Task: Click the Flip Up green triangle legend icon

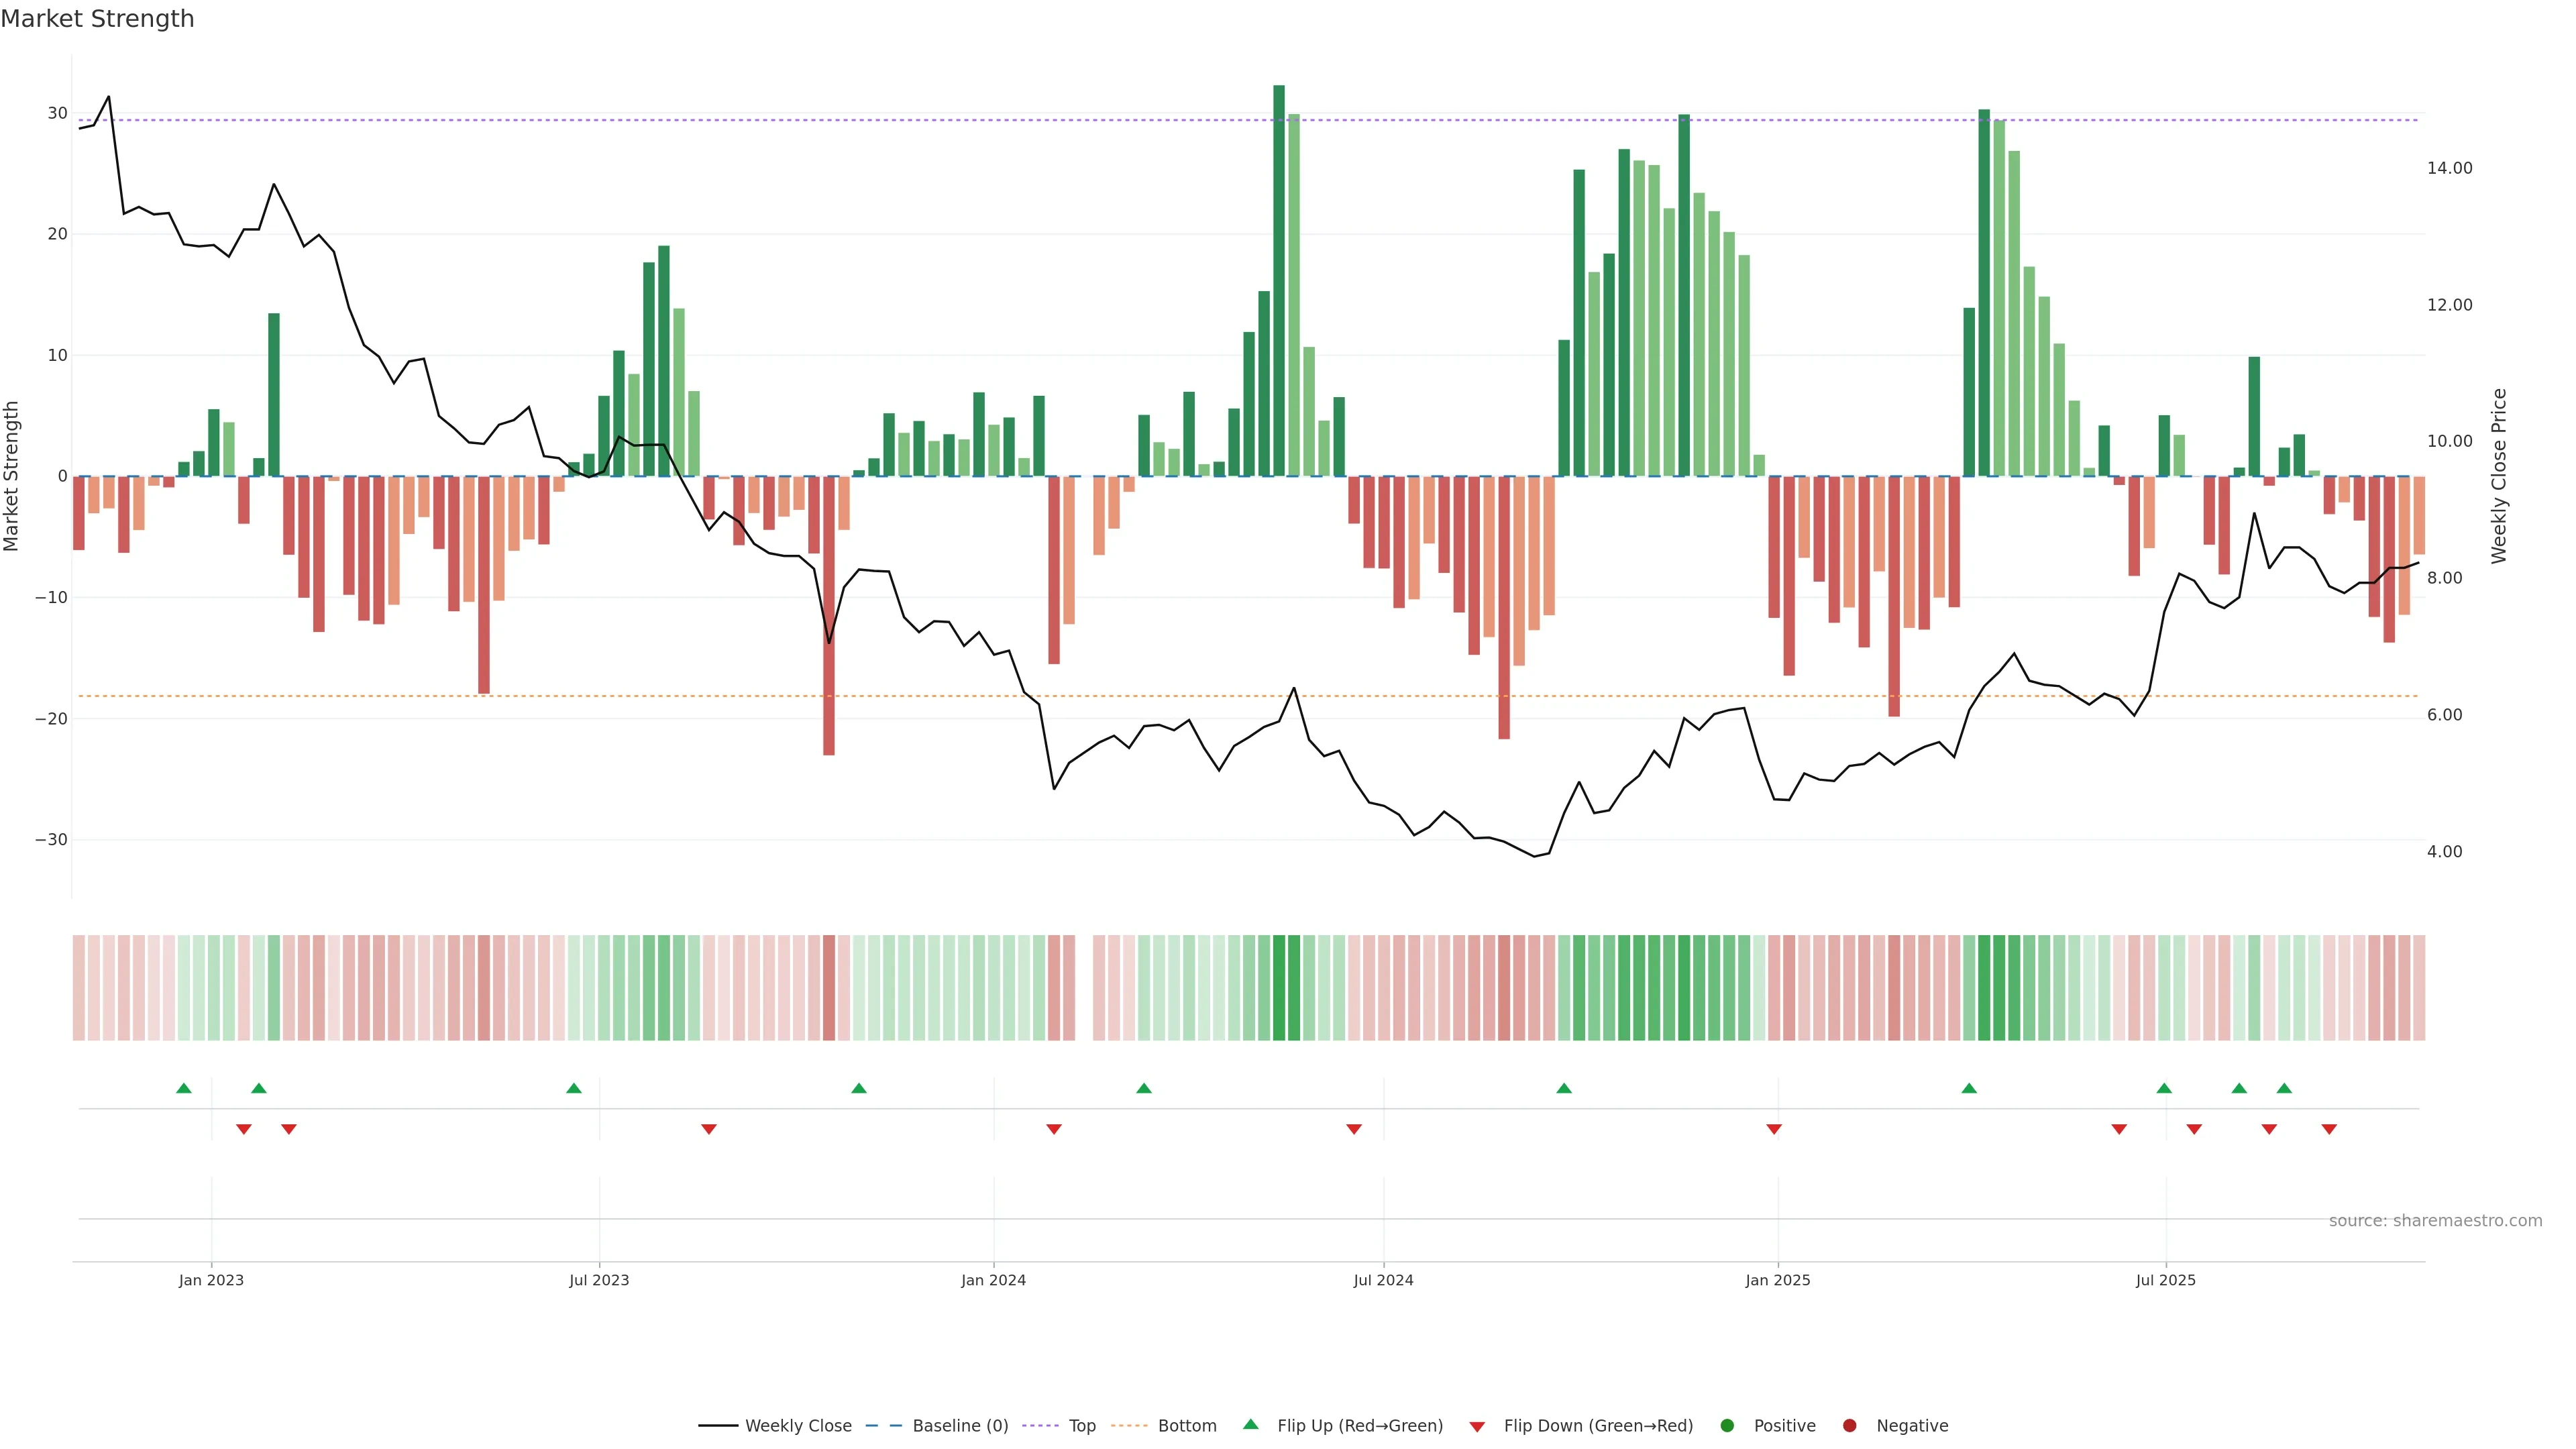Action: point(1250,1424)
